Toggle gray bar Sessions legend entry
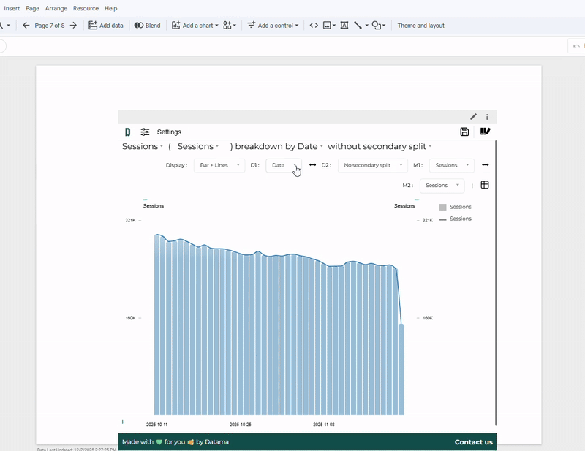The width and height of the screenshot is (585, 451). tap(456, 208)
